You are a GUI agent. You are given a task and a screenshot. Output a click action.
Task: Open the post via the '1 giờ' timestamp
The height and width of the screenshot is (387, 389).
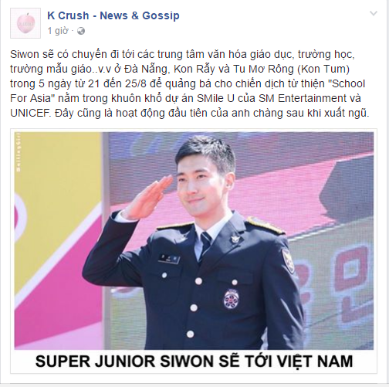pyautogui.click(x=58, y=31)
